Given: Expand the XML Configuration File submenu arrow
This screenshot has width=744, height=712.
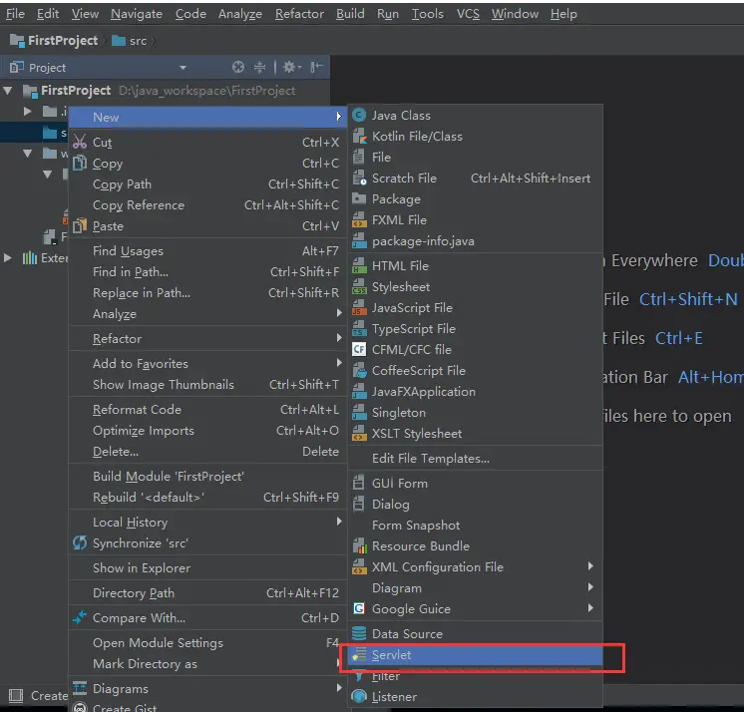Looking at the screenshot, I should coord(590,566).
